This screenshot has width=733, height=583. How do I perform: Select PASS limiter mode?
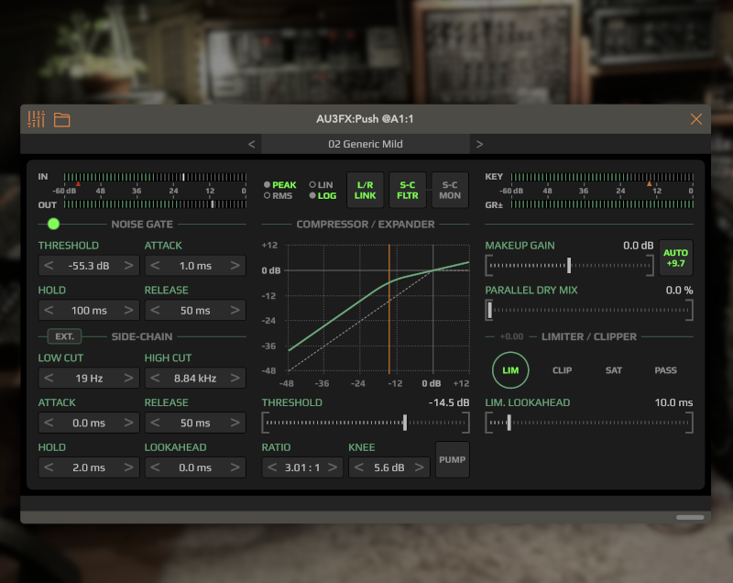click(666, 370)
